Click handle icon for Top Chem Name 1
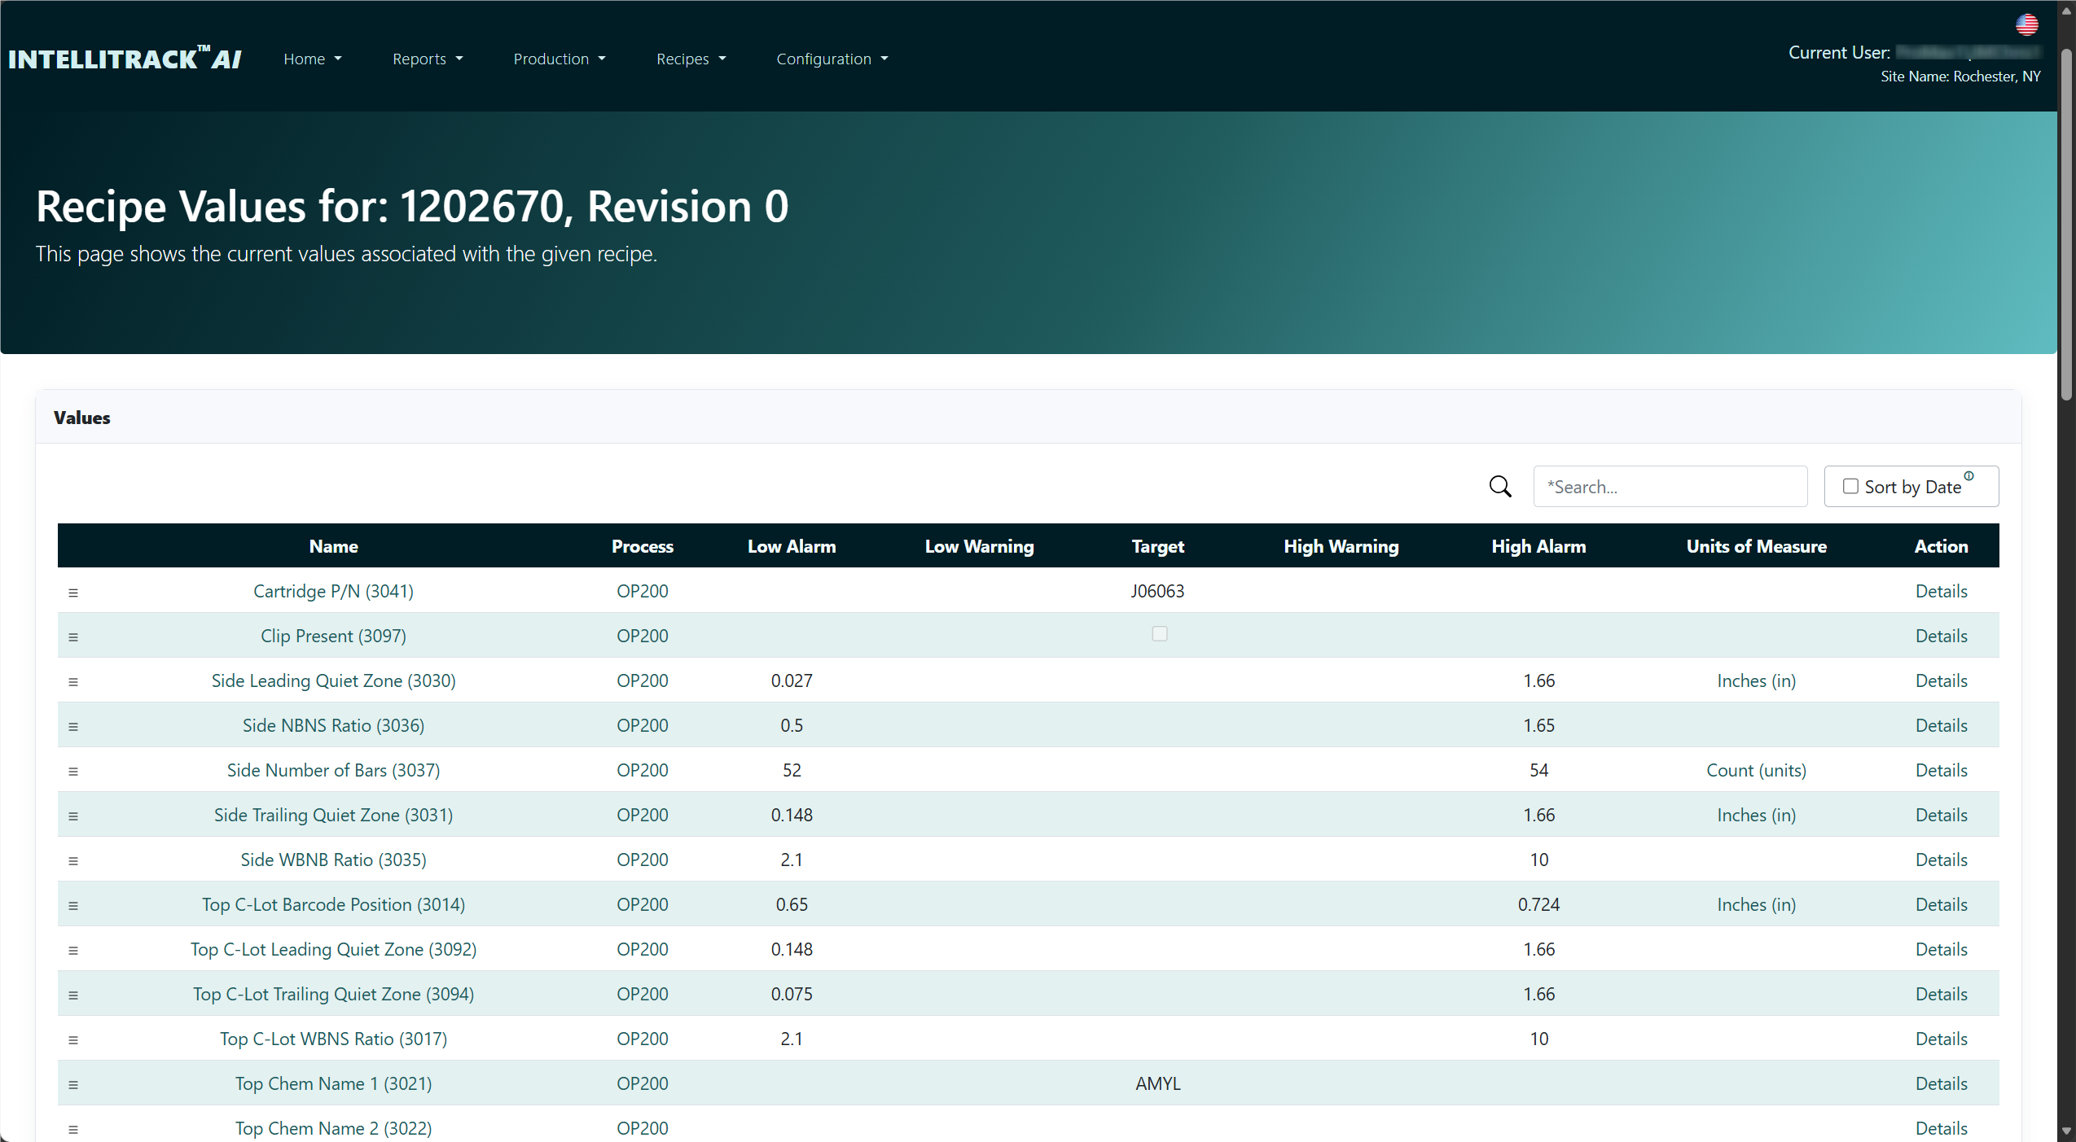 click(x=73, y=1085)
